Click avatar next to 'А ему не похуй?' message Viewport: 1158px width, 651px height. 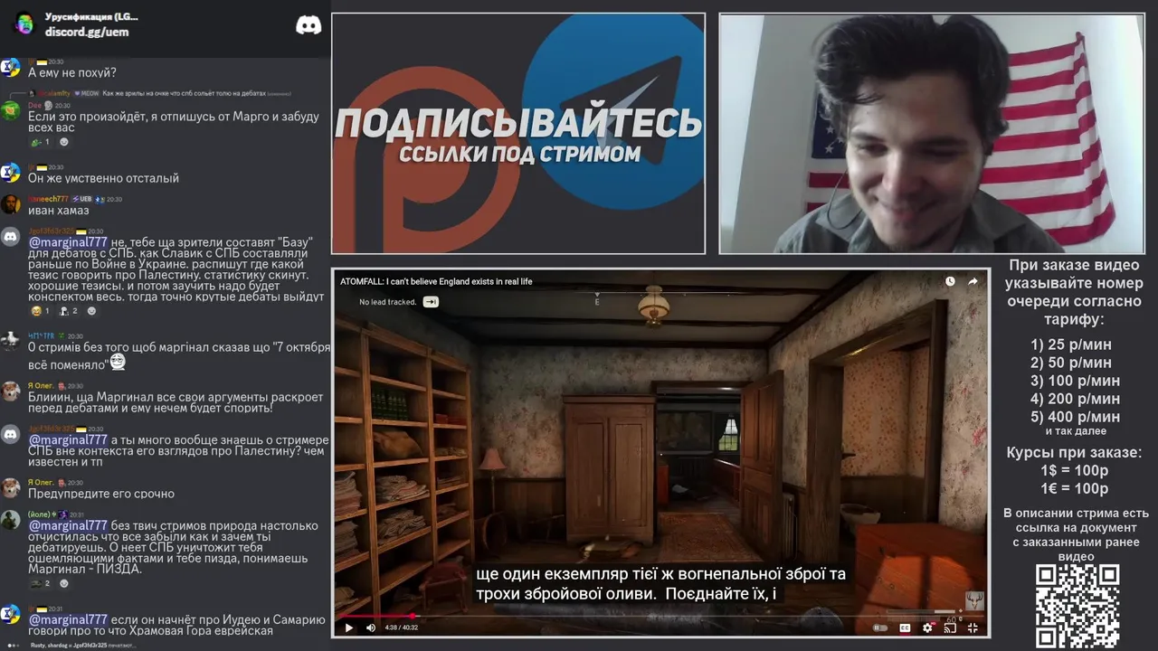[x=10, y=68]
